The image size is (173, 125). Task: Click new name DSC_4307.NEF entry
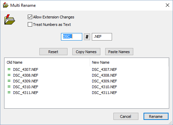coord(104,69)
